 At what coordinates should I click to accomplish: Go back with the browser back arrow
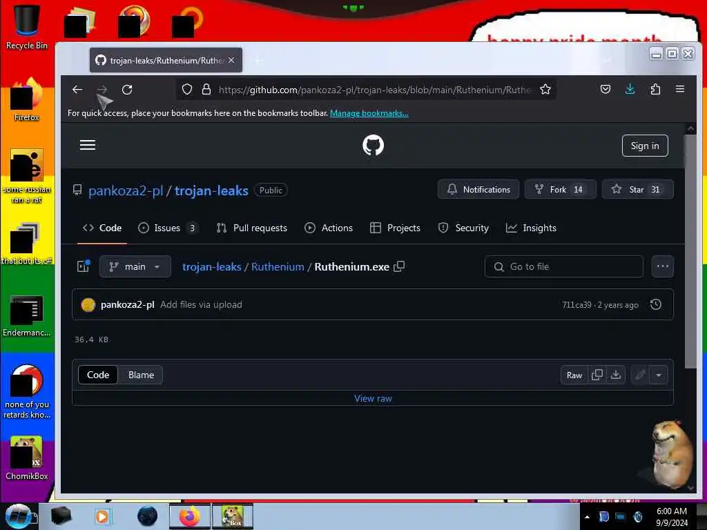pyautogui.click(x=77, y=90)
